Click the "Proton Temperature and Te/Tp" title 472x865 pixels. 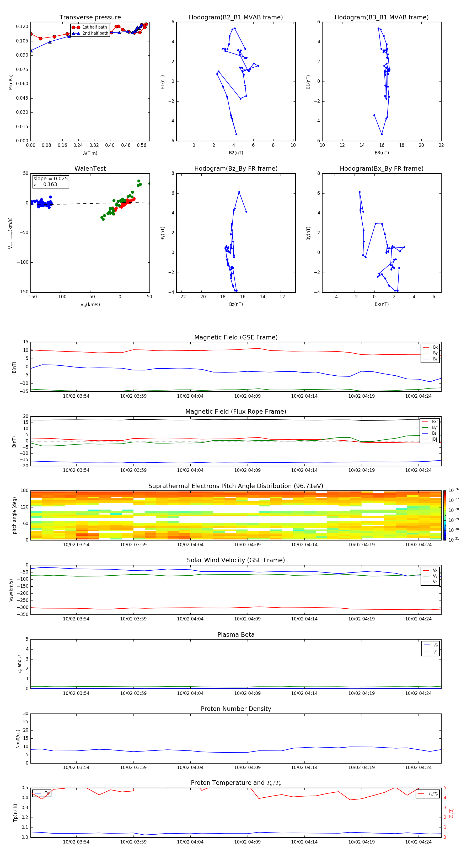click(x=236, y=783)
